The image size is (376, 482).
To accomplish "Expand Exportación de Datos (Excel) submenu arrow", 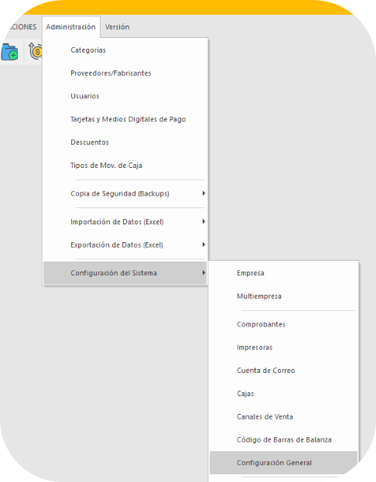I will tap(203, 244).
